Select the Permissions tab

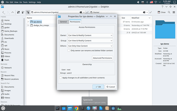(75, 22)
